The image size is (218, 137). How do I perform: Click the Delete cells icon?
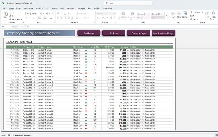click(x=179, y=13)
